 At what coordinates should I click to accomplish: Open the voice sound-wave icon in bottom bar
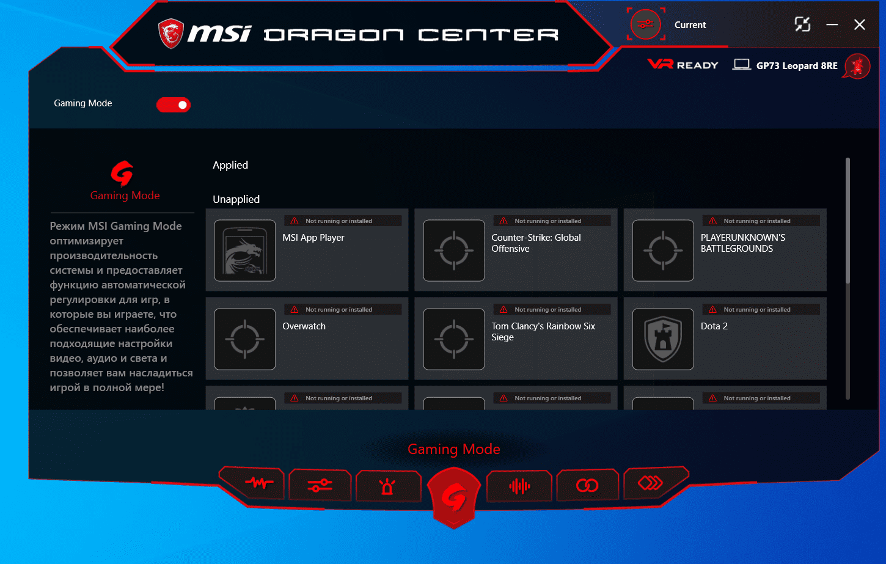tap(520, 486)
